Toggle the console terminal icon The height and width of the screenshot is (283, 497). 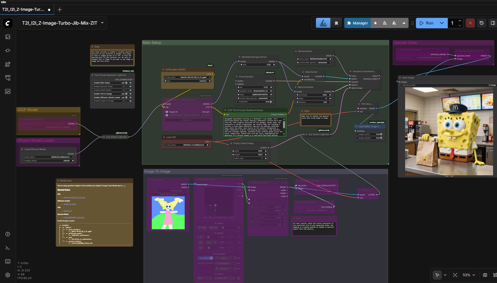click(x=8, y=248)
